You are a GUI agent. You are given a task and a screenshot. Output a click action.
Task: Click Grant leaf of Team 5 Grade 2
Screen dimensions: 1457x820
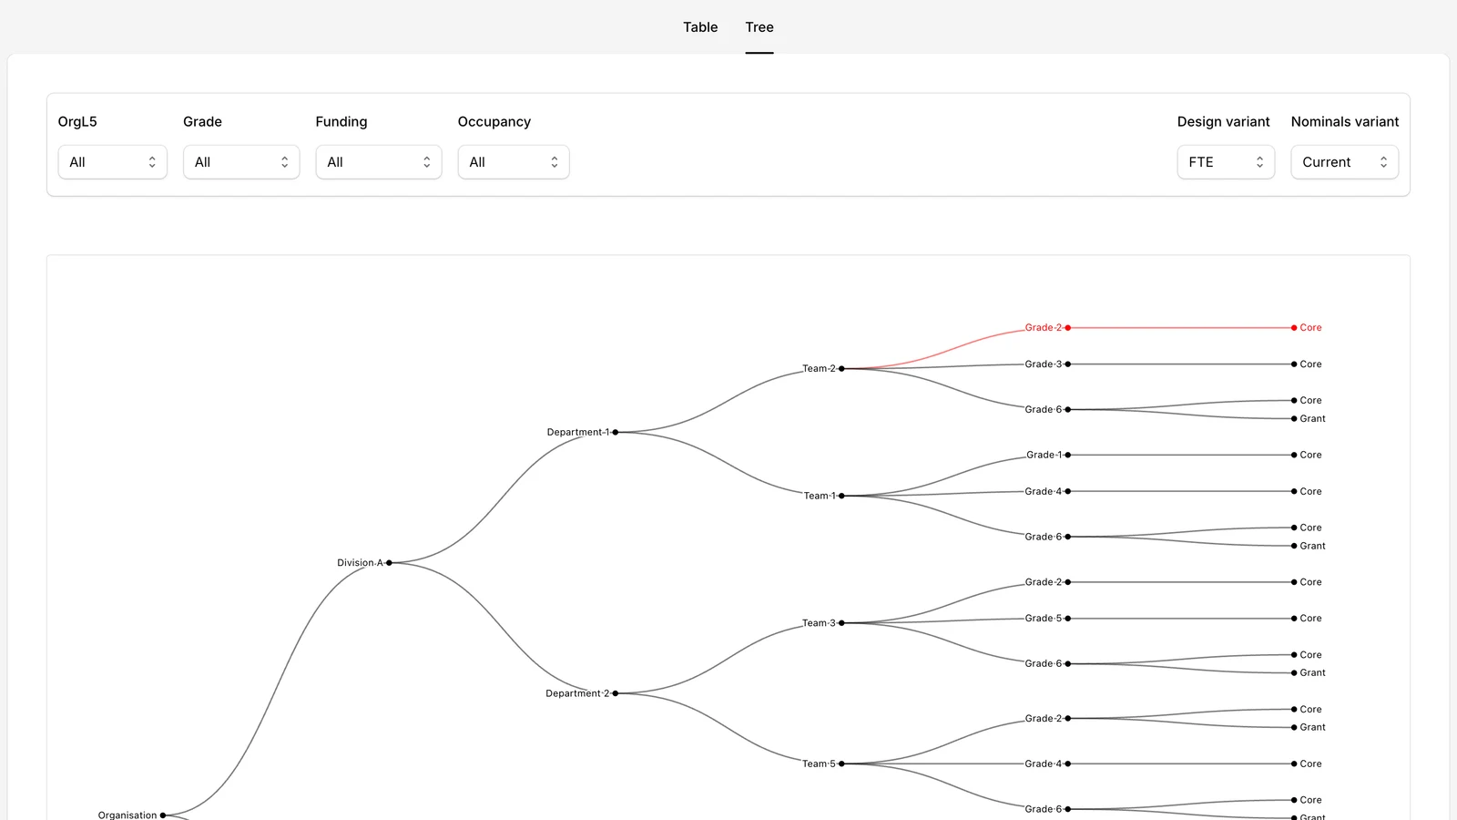click(1294, 727)
